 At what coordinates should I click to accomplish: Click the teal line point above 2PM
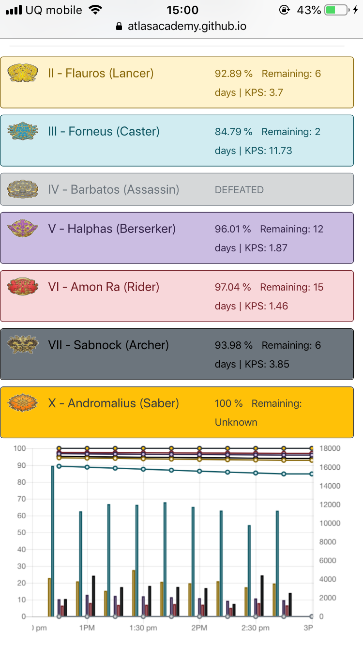[x=199, y=471]
